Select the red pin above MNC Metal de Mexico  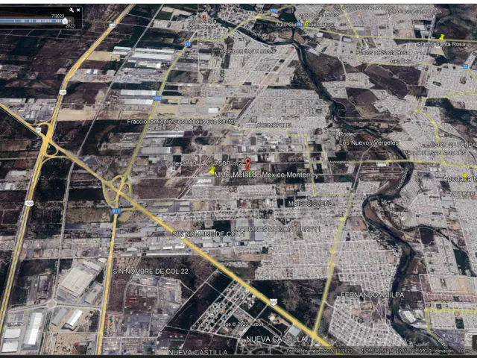point(247,164)
